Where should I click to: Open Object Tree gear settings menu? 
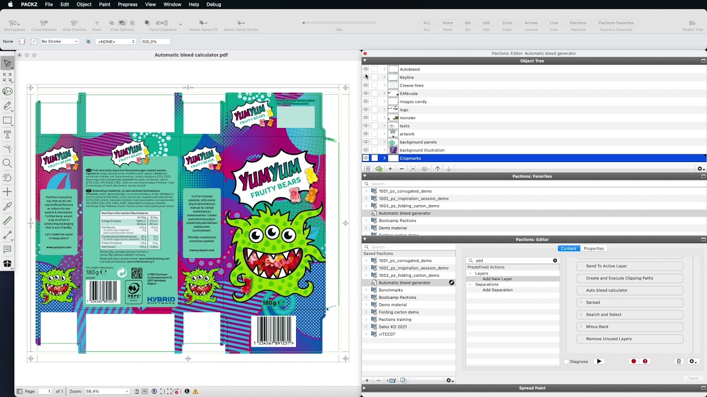pyautogui.click(x=700, y=169)
